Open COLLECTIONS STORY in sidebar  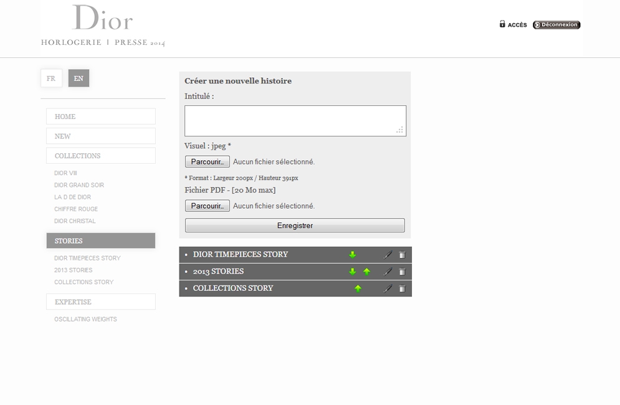[x=84, y=282]
